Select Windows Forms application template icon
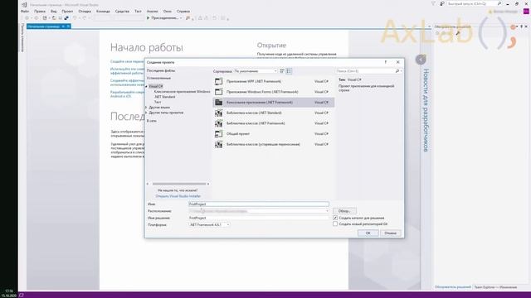 point(219,92)
